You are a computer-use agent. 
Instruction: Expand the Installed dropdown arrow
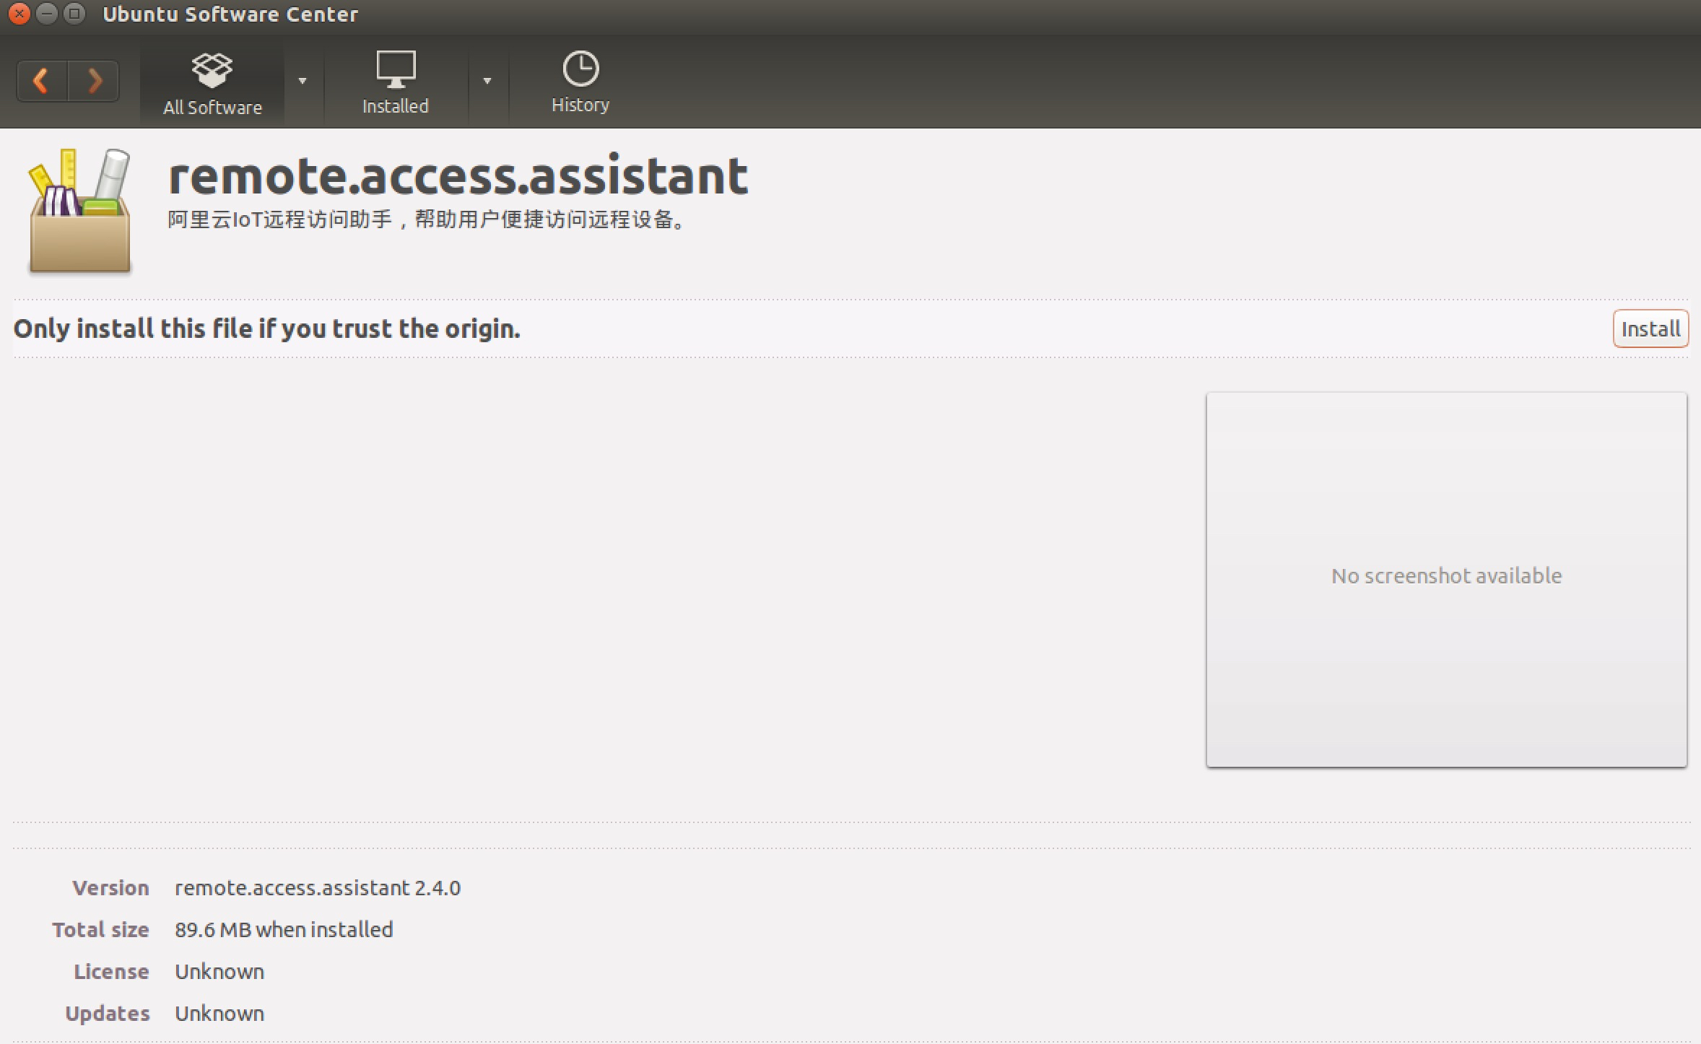pos(487,81)
